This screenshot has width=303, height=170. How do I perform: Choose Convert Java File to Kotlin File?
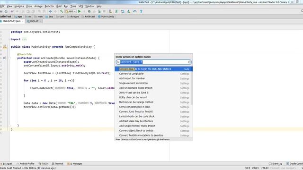coord(153,69)
